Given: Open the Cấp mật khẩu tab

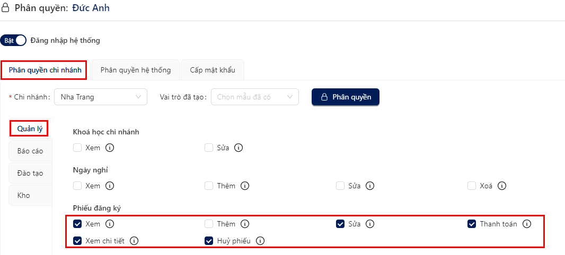Looking at the screenshot, I should pos(213,70).
